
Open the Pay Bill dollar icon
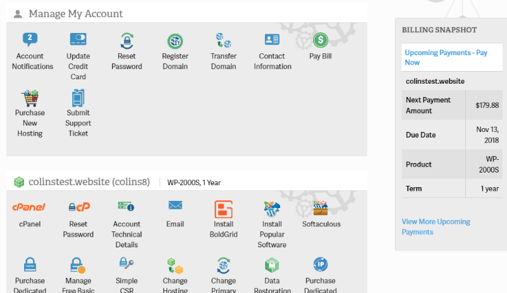(321, 40)
